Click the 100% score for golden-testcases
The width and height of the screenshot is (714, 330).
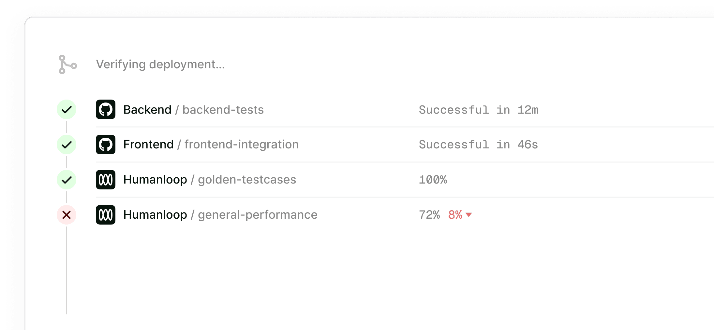[x=433, y=179]
